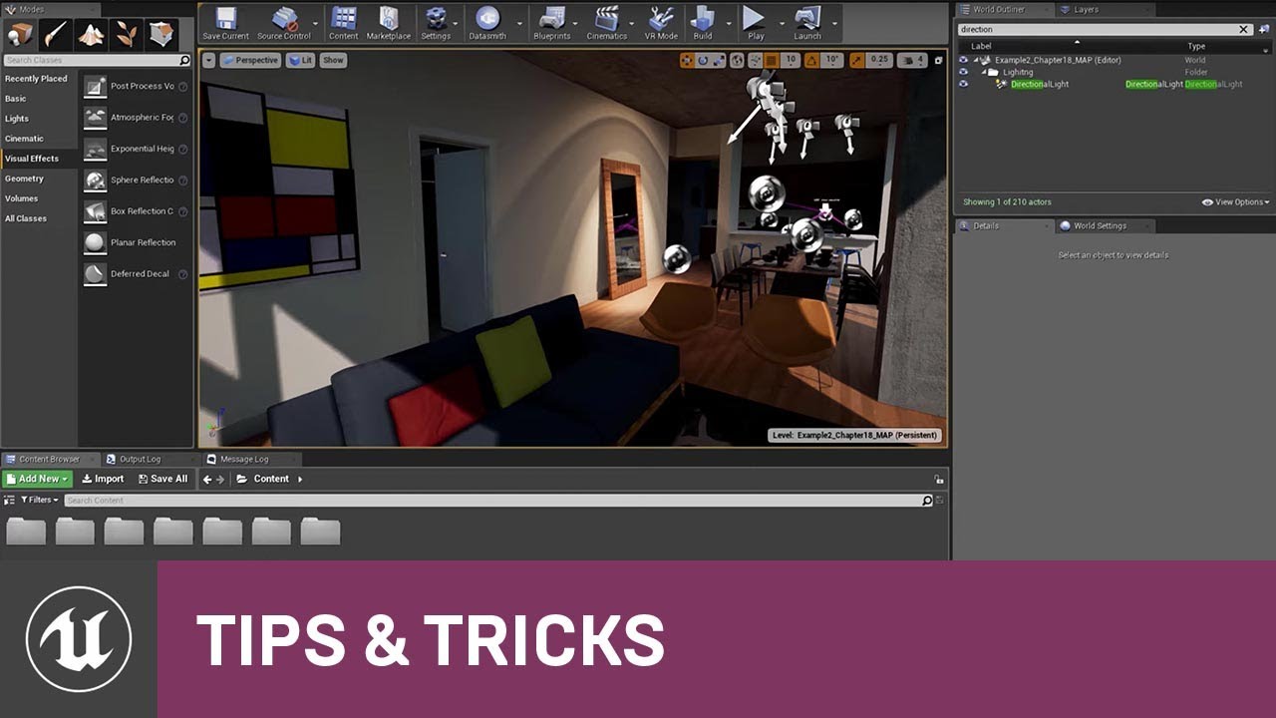Clear the outliner search text
Viewport: 1276px width, 718px height.
[x=1244, y=29]
